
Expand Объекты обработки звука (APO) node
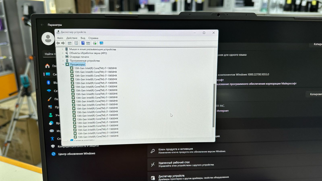pyautogui.click(x=63, y=53)
